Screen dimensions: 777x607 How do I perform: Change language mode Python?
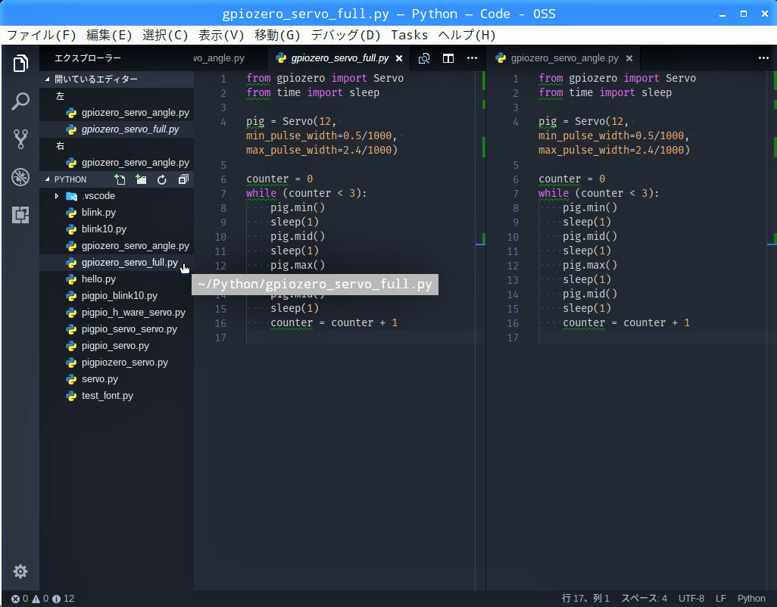click(x=751, y=599)
